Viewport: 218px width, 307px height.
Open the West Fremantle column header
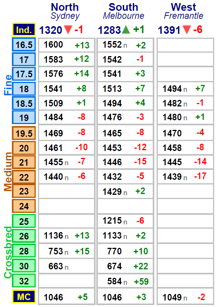coord(183,11)
